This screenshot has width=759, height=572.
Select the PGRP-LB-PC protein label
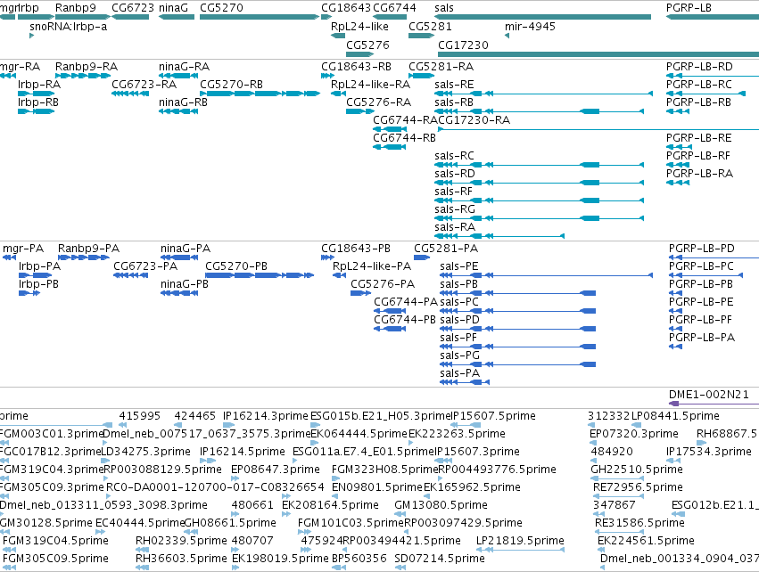701,266
